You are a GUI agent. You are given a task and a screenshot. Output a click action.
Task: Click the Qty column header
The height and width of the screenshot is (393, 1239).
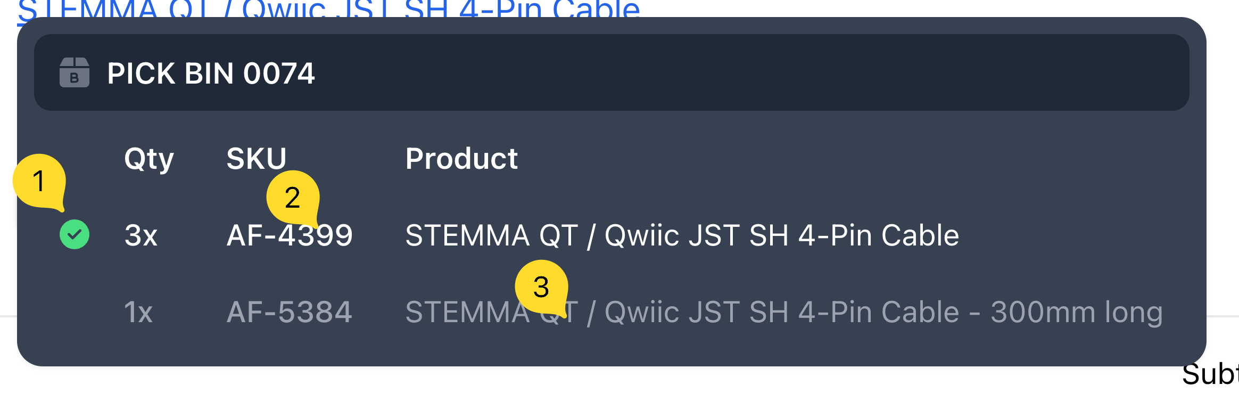tap(148, 159)
